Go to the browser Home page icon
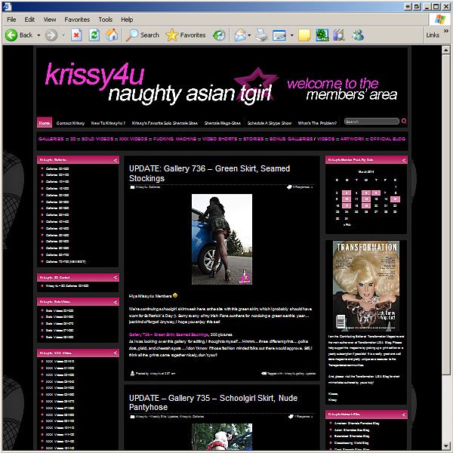Screen dimensions: 453x453 point(111,35)
